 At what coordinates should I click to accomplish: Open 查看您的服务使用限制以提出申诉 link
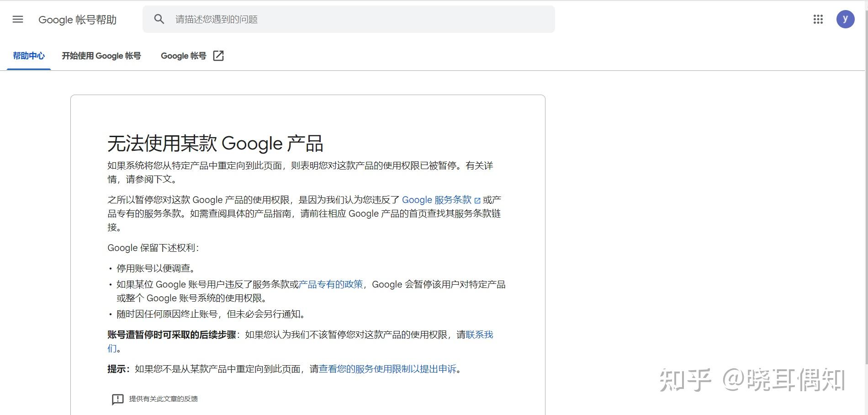click(x=387, y=369)
